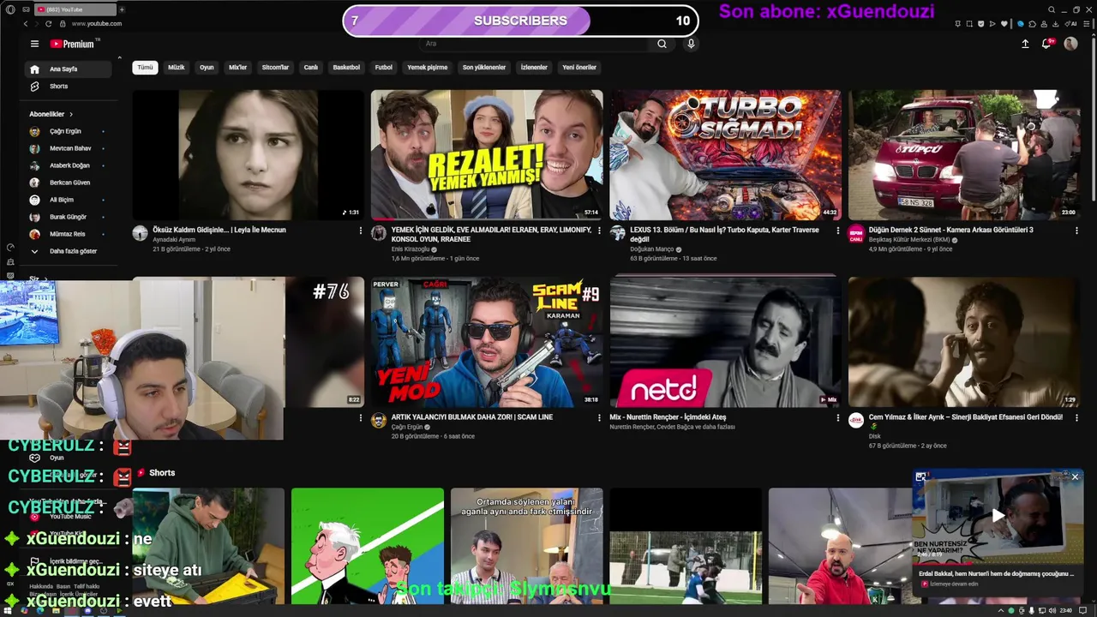The width and height of the screenshot is (1097, 617).
Task: Reload the page with refresh icon
Action: (48, 24)
